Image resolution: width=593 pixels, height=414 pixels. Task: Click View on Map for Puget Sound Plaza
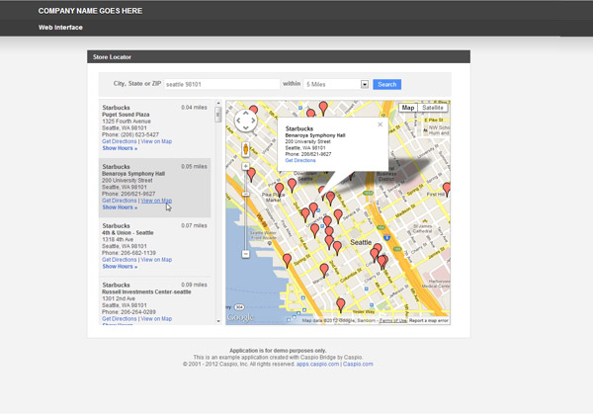click(156, 141)
